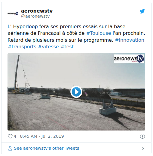
Task: Click the like count number 4
Action: (15, 136)
